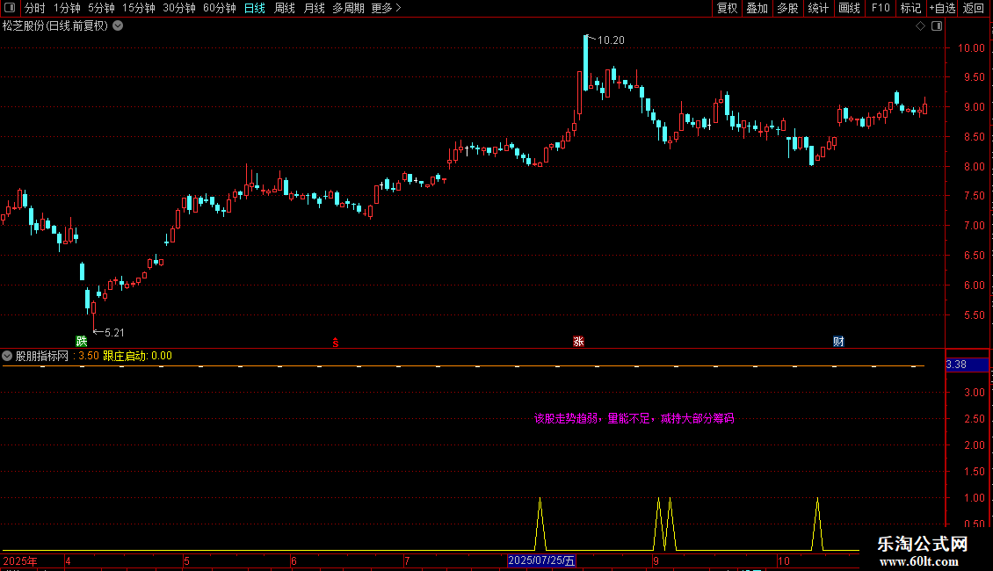Add stock with +自选 button

pos(942,8)
